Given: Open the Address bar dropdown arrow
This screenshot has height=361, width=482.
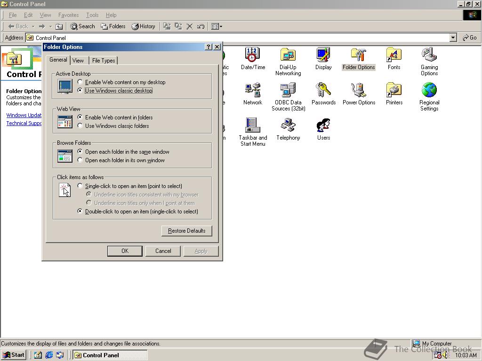Looking at the screenshot, I should click(453, 38).
